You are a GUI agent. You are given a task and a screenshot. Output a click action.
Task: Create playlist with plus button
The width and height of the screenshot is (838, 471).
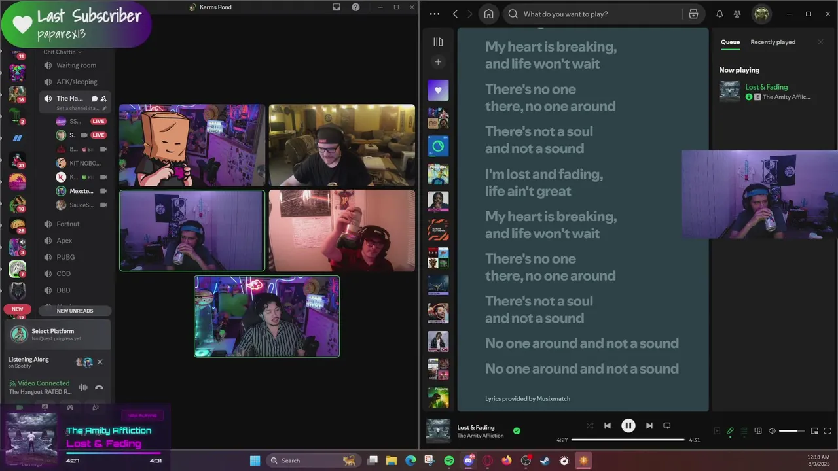pos(438,62)
